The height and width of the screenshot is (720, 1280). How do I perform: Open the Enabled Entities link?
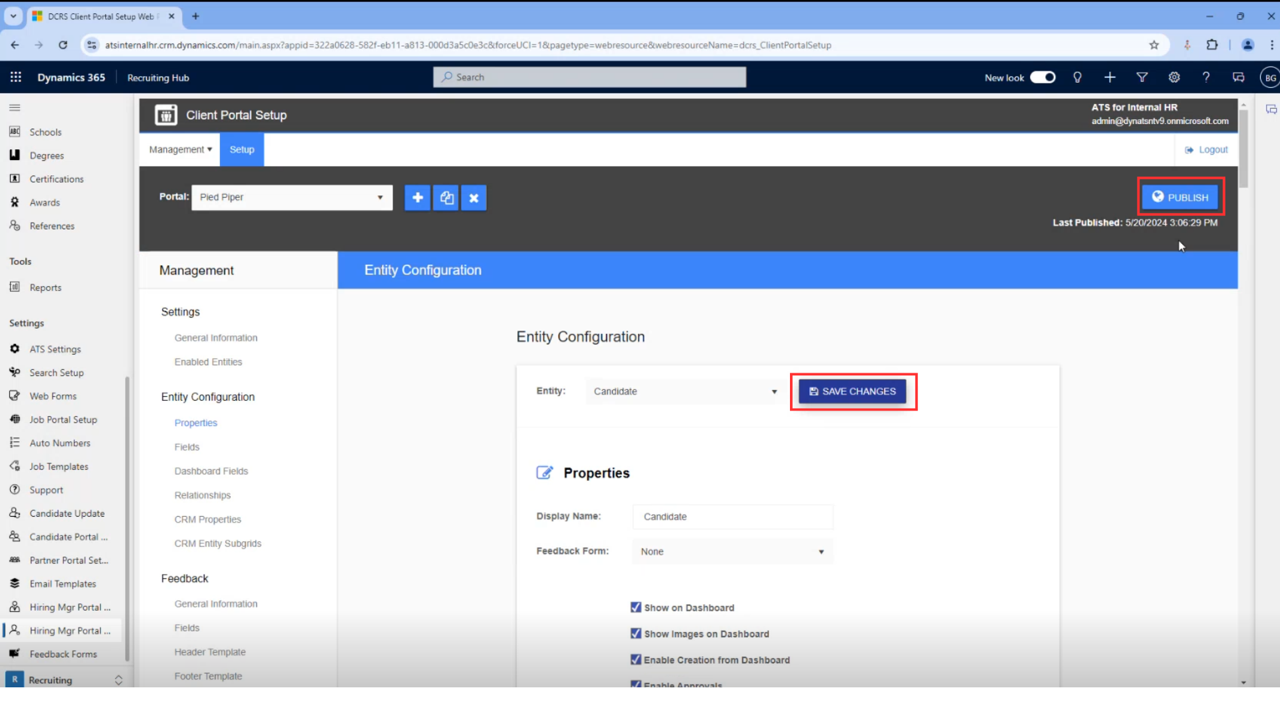208,361
